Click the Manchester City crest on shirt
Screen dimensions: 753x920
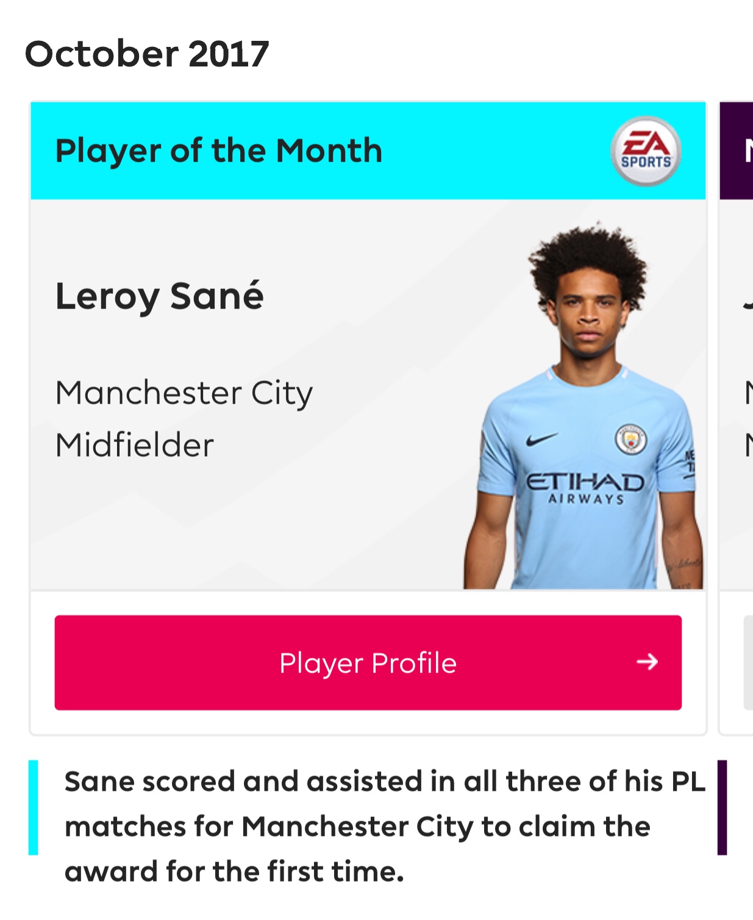[x=630, y=439]
